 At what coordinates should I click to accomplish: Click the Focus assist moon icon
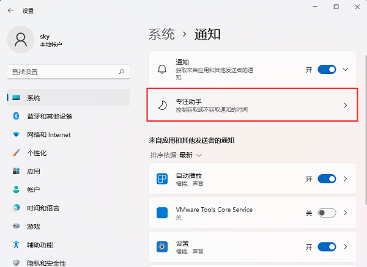pyautogui.click(x=162, y=105)
